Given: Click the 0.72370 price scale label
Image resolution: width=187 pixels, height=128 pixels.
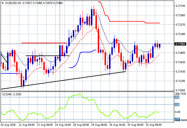Looking at the screenshot, I should coord(180,25).
